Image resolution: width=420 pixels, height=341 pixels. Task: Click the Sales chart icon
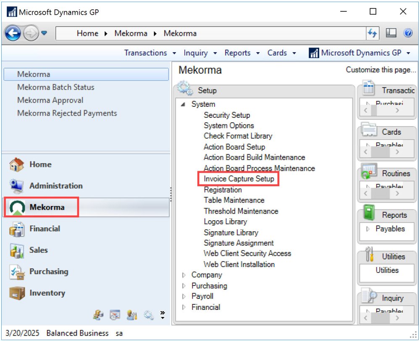coord(17,250)
